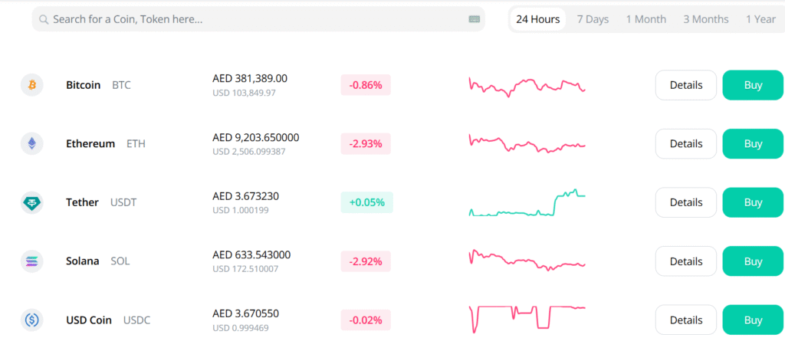Click the AED 3.673230 price
Image resolution: width=785 pixels, height=351 pixels.
click(x=246, y=195)
